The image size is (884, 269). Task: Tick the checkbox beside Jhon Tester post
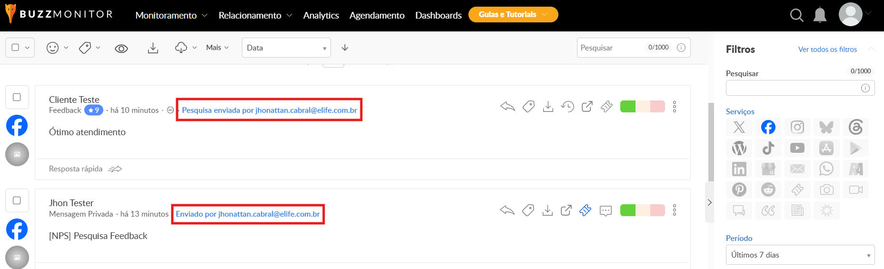[x=17, y=200]
